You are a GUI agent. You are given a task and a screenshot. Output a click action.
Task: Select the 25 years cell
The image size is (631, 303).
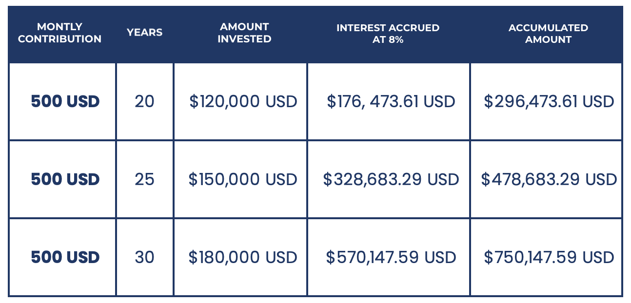(x=144, y=179)
